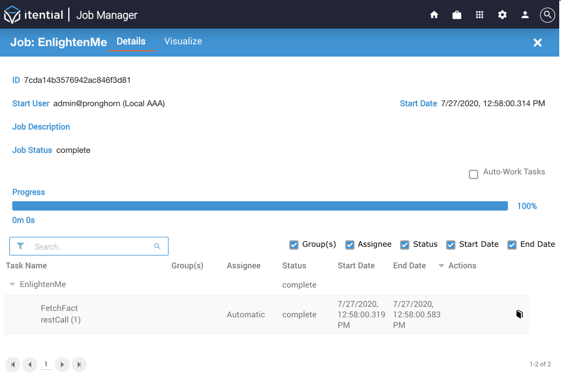Click FetchFact start time 12:58:00.319 PM
Image resolution: width=561 pixels, height=378 pixels.
click(x=362, y=314)
